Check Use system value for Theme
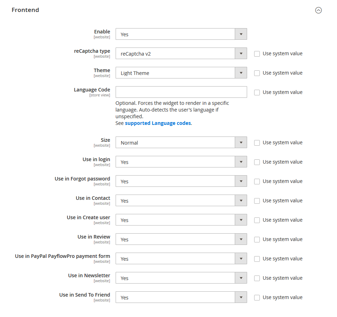The width and height of the screenshot is (337, 317). click(x=257, y=73)
